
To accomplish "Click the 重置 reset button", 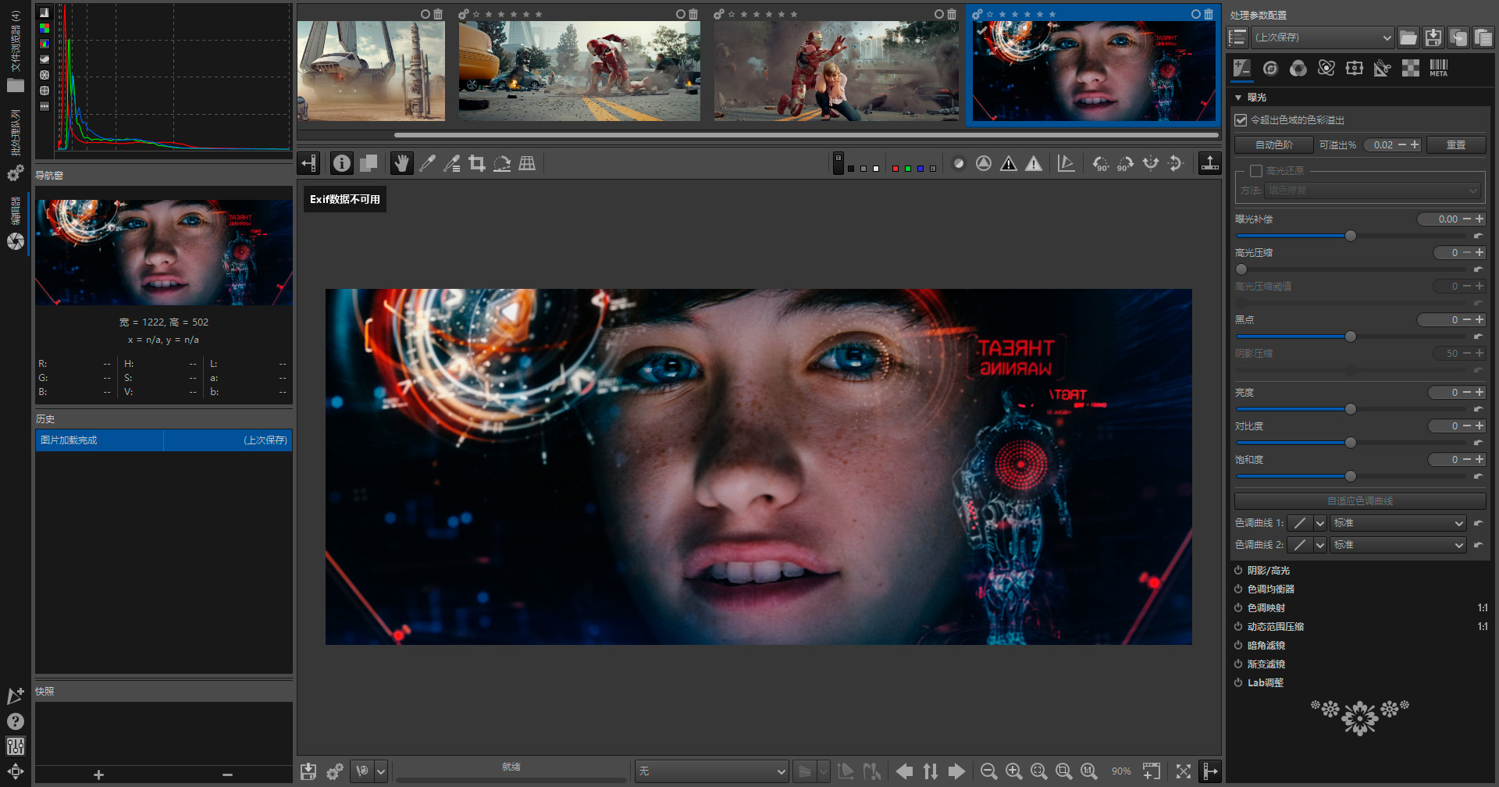I will click(x=1455, y=145).
